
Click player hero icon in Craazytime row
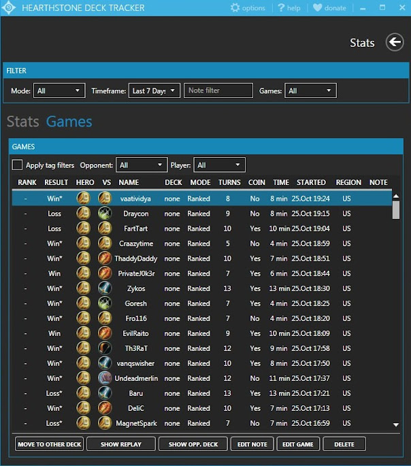[83, 244]
